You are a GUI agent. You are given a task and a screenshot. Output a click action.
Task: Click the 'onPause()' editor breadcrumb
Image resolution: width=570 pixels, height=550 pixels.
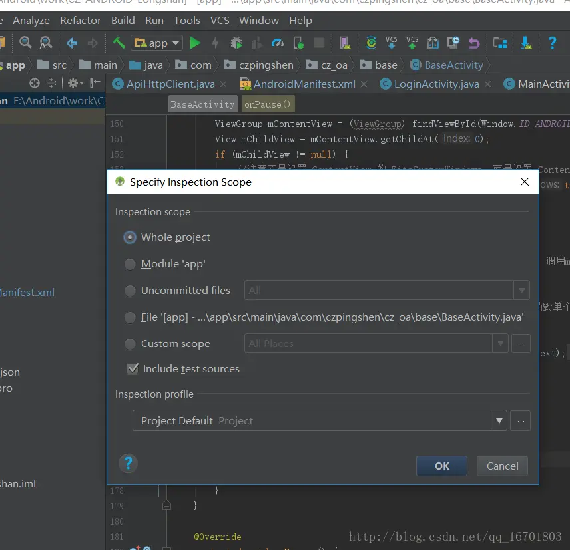coord(268,104)
